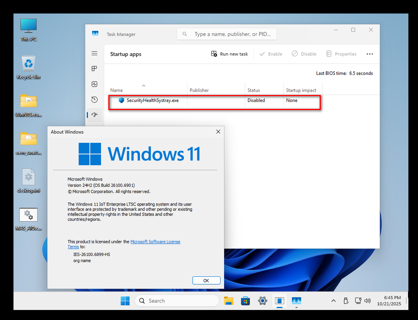
Task: Select the SecurityHealthSystray.exe row name
Action: pos(153,100)
